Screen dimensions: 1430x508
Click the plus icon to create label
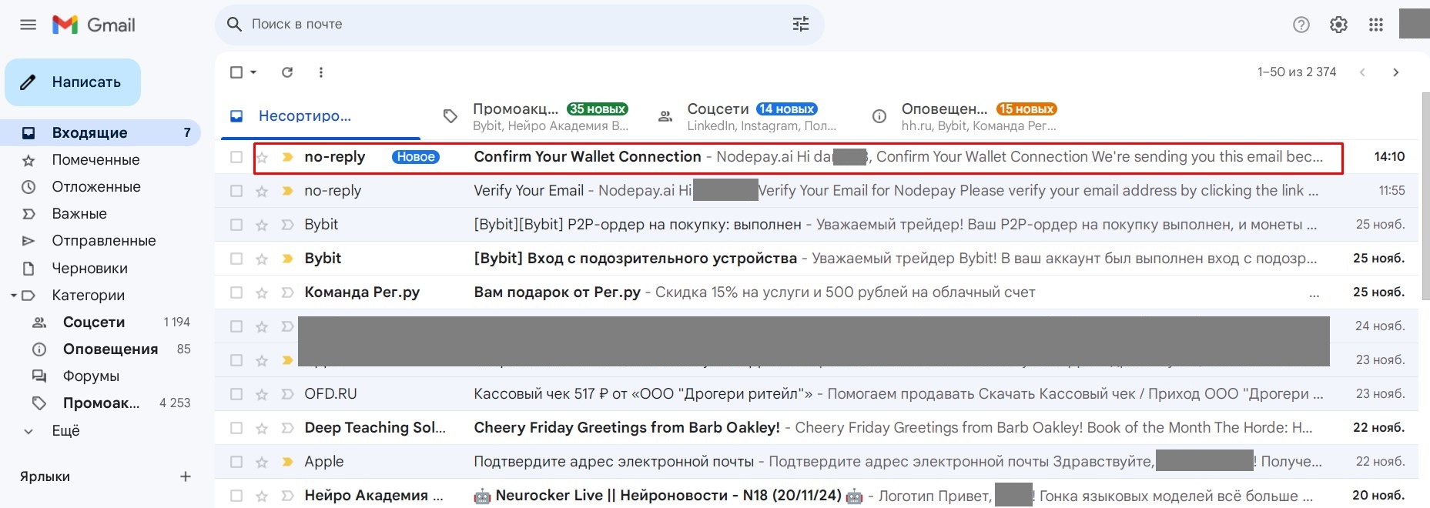coord(186,476)
